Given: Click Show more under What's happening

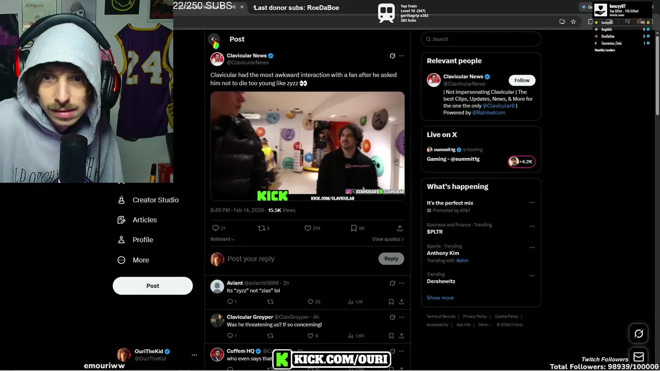Looking at the screenshot, I should point(440,298).
